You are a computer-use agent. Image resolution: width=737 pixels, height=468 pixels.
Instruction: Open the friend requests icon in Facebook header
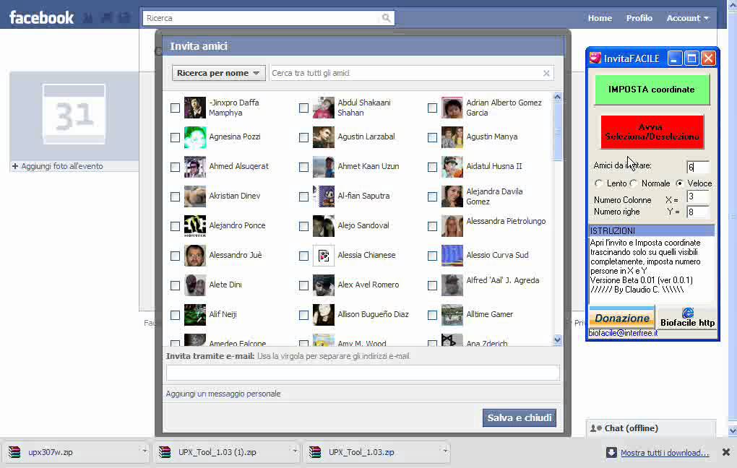pyautogui.click(x=88, y=18)
